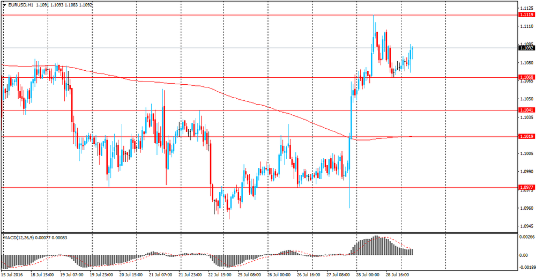Click the 15 Jul 2016 time label
Viewport: 536px width, 280px height.
point(12,275)
